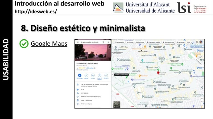
Task: Open the hamburger menu in Maps search box
Action: coord(78,42)
